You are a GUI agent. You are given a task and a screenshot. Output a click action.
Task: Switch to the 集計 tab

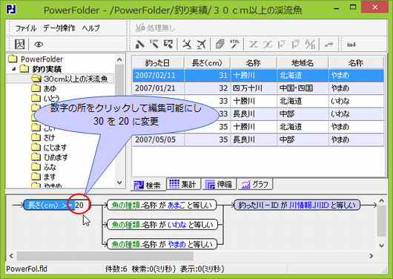[184, 185]
